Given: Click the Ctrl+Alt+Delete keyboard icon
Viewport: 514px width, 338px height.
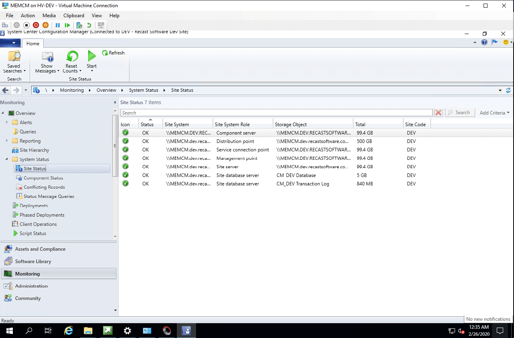Looking at the screenshot, I should click(x=5, y=25).
